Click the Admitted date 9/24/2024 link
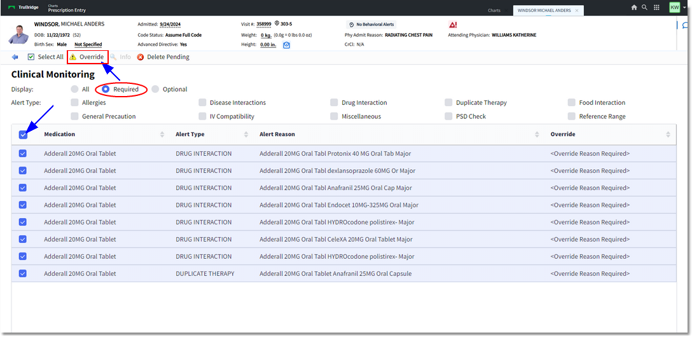The width and height of the screenshot is (692, 337). (x=170, y=24)
